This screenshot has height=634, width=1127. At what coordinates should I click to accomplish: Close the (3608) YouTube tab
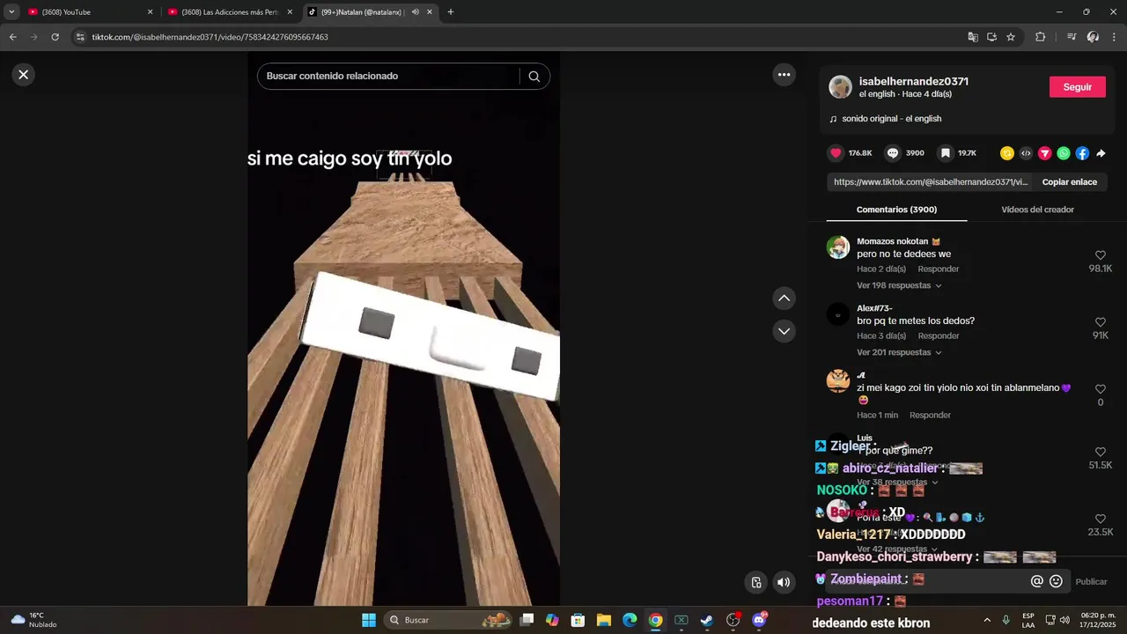pos(150,12)
